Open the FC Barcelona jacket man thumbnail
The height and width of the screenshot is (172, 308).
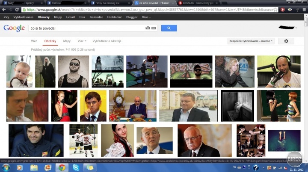coord(36,140)
